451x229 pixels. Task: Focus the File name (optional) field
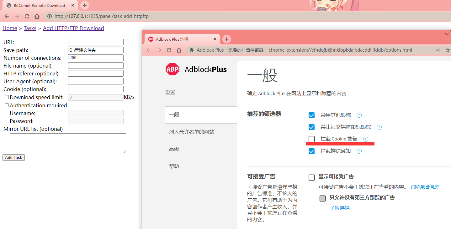(96, 66)
